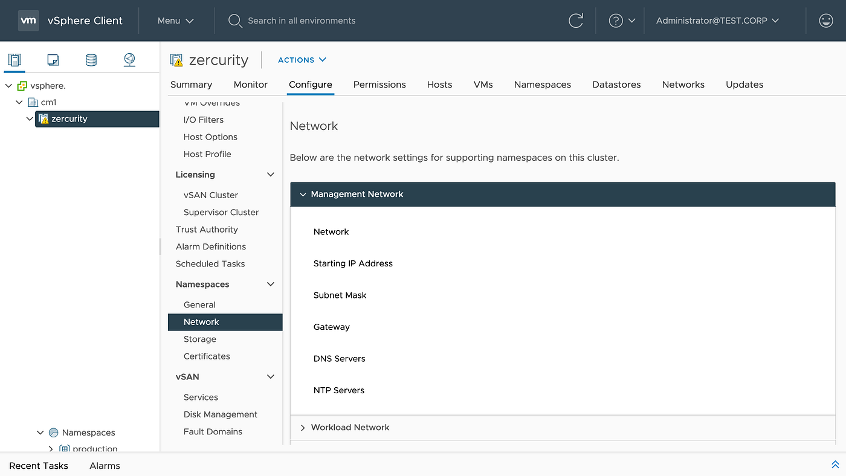Screen dimensions: 846x476
Task: Click the search magnifier icon
Action: 235,21
